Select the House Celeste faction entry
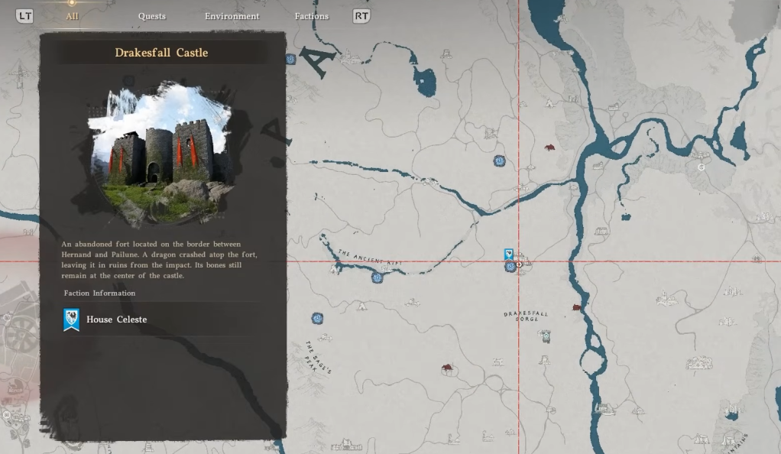781x454 pixels. (x=116, y=319)
